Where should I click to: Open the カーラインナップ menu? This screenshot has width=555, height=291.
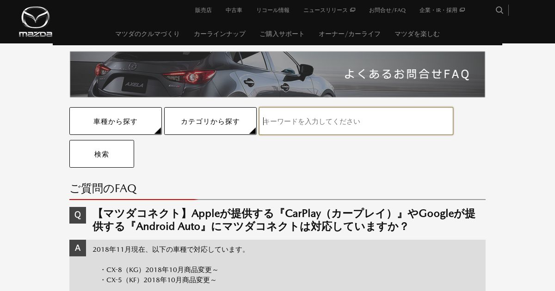pos(219,34)
